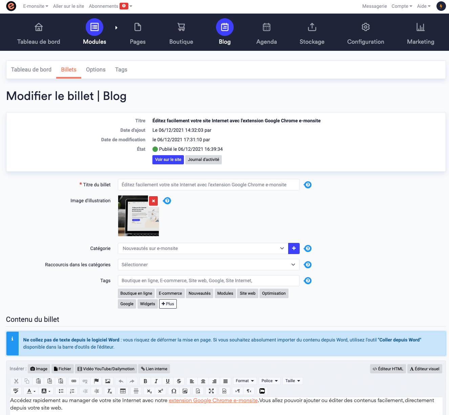This screenshot has width=449, height=415.
Task: Insert a Vidéo YouTube/Dailymotion
Action: [106, 369]
